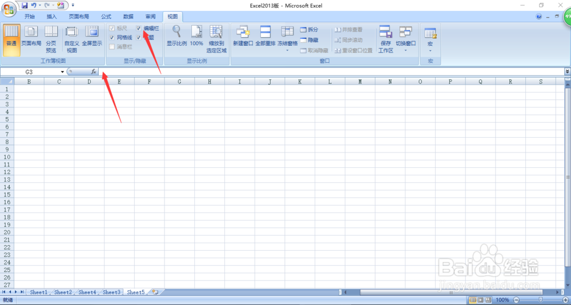Open the 插入 ribbon tab
Screen dimensions: 571x305
(52, 17)
